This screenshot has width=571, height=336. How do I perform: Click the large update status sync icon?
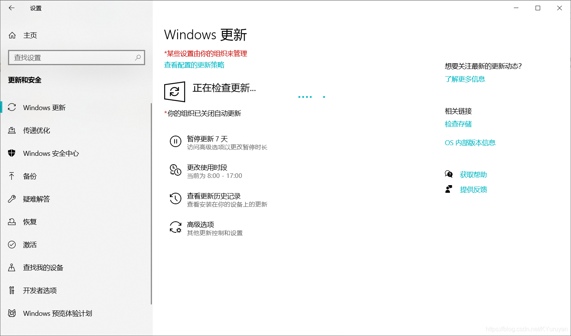[174, 91]
